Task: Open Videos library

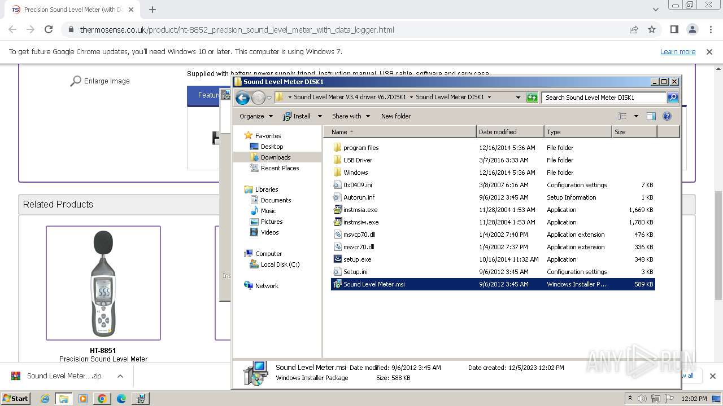Action: click(269, 232)
